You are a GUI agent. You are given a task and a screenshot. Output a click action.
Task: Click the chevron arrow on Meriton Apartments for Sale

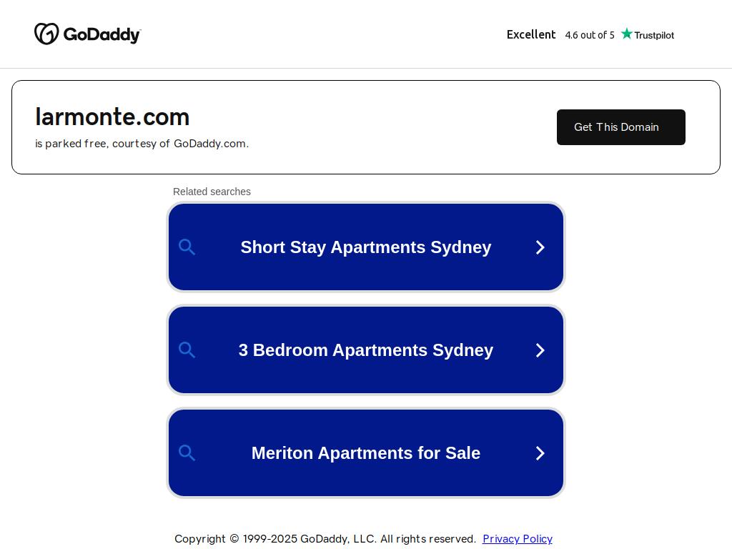[540, 452]
